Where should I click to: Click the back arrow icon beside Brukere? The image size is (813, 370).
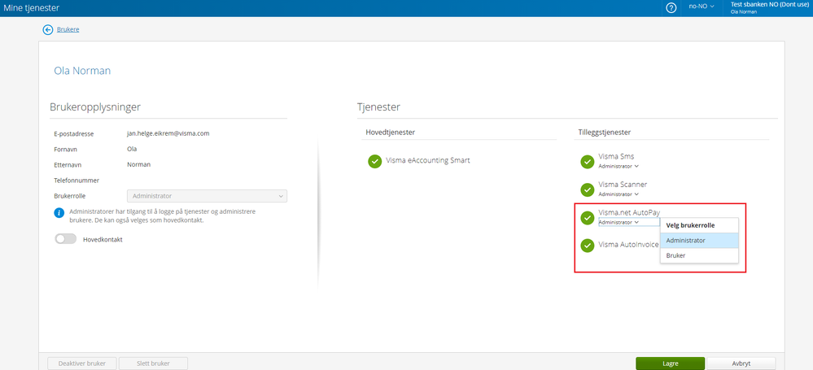(48, 29)
